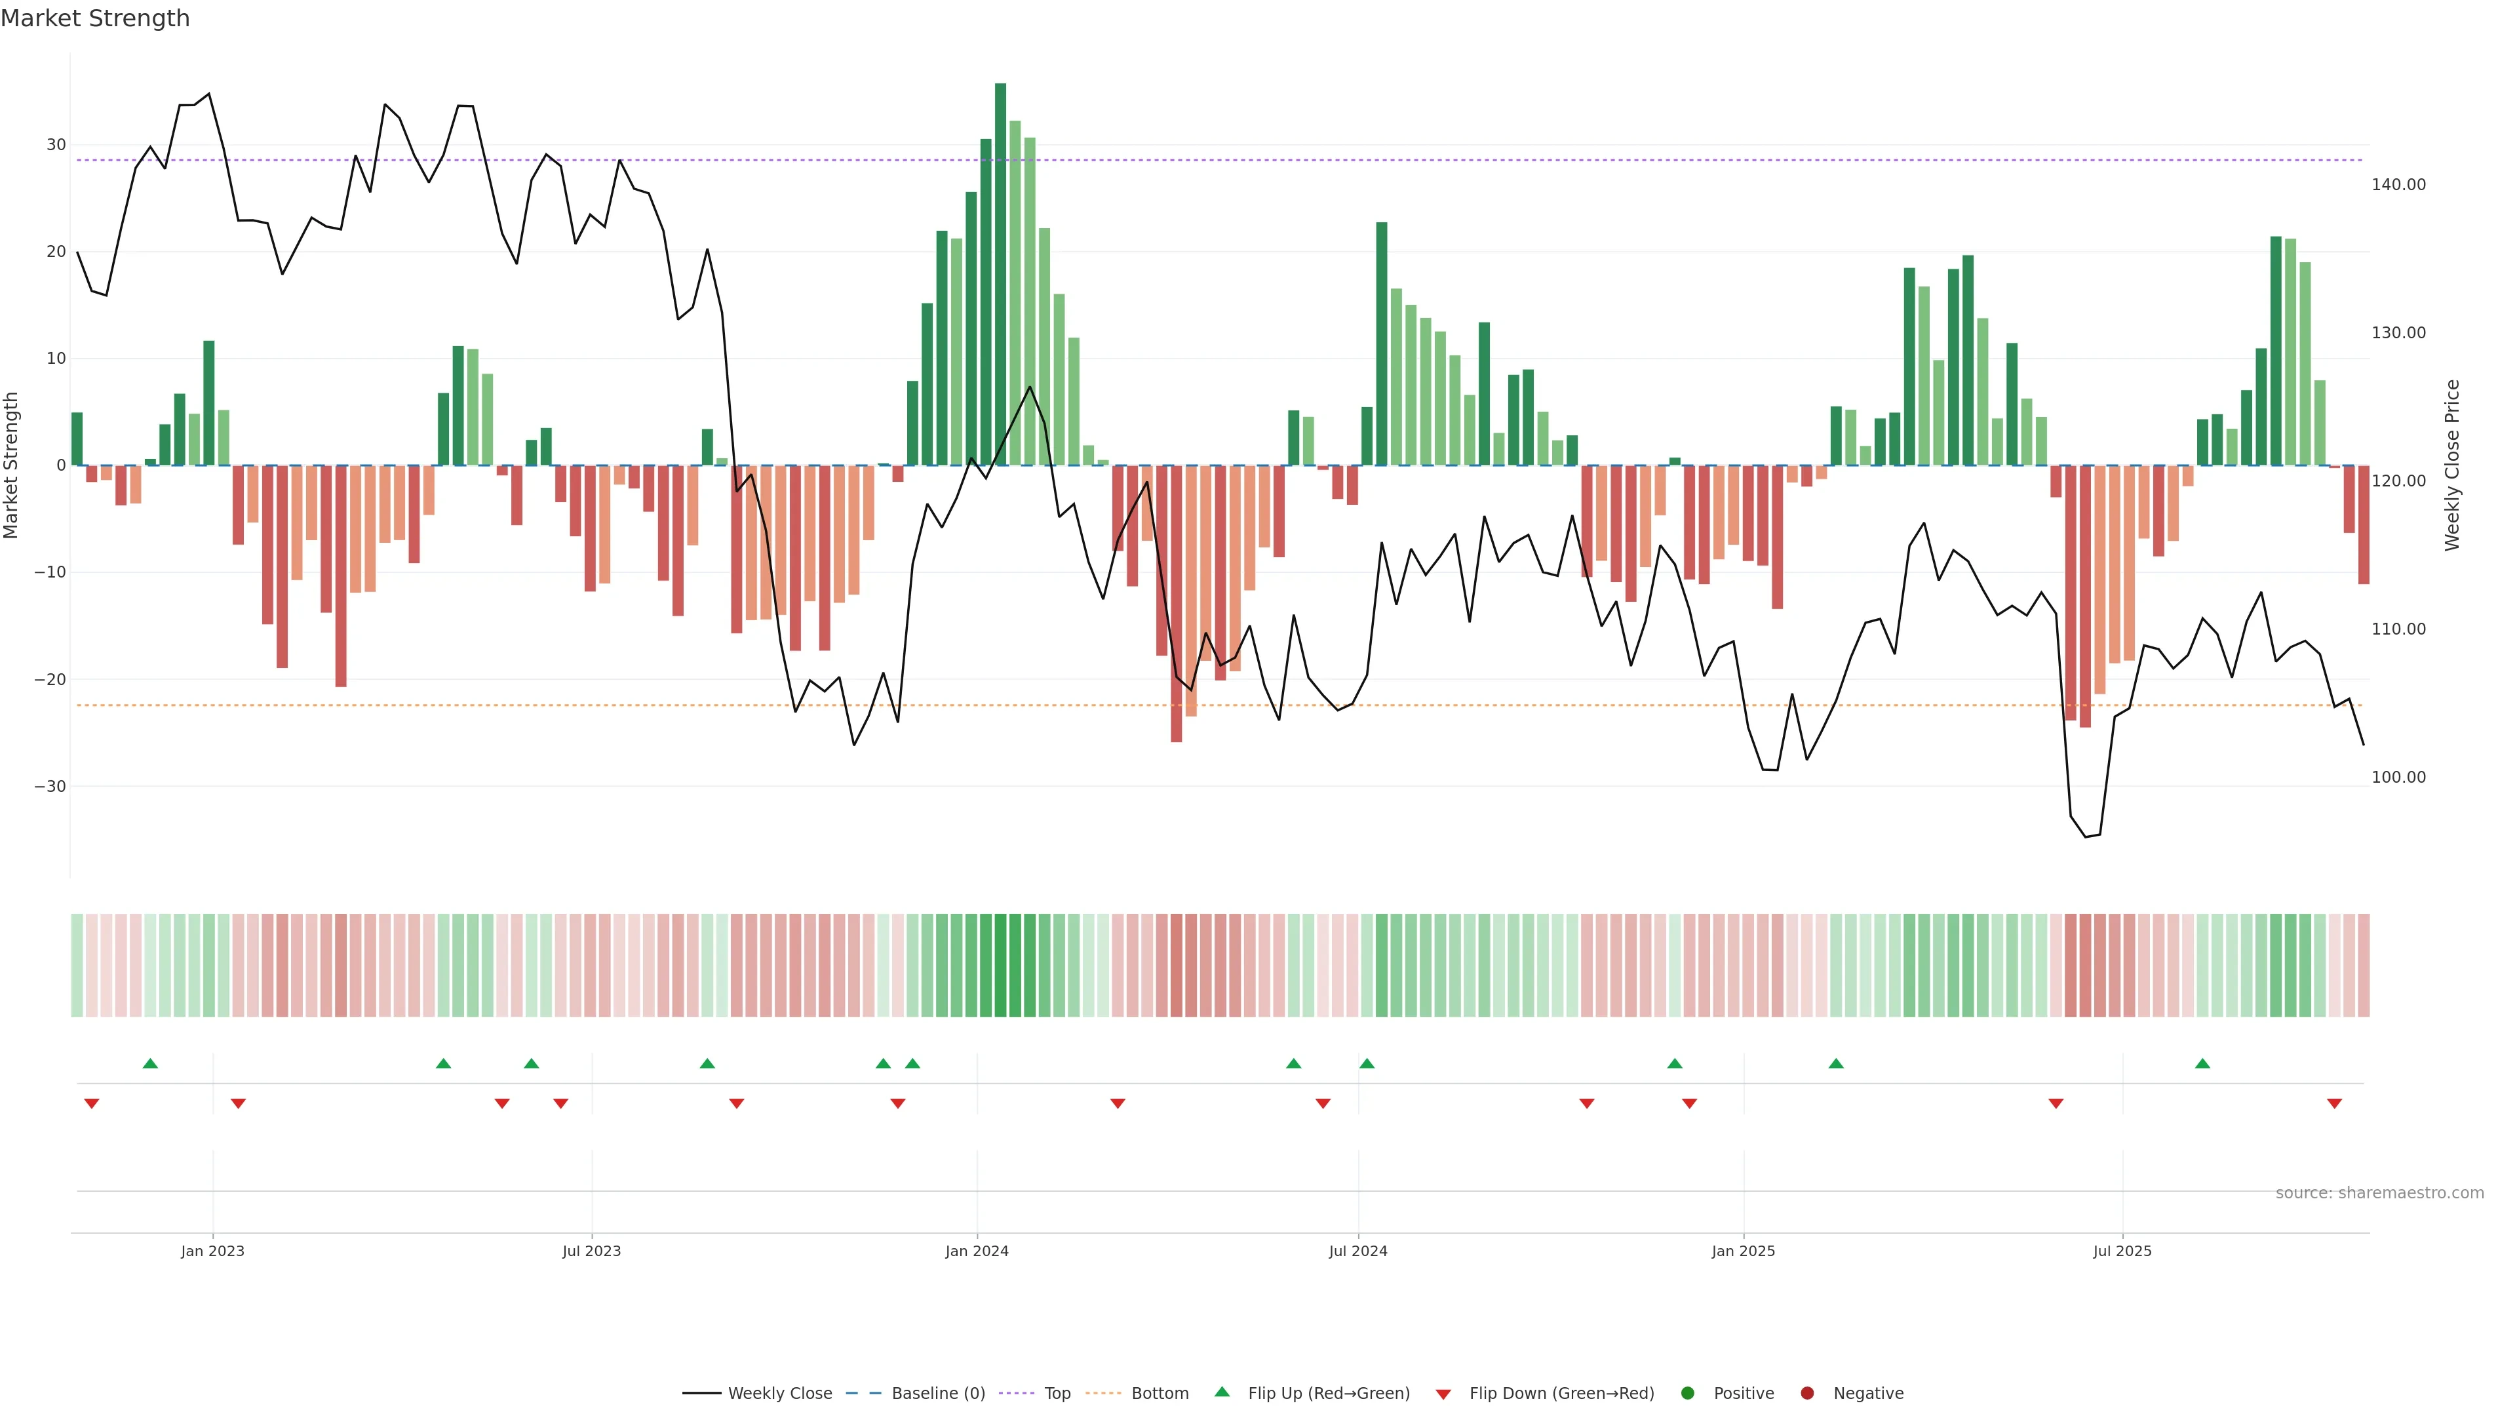Click the first red flip-down triangle marker
Image resolution: width=2517 pixels, height=1416 pixels.
click(92, 1103)
